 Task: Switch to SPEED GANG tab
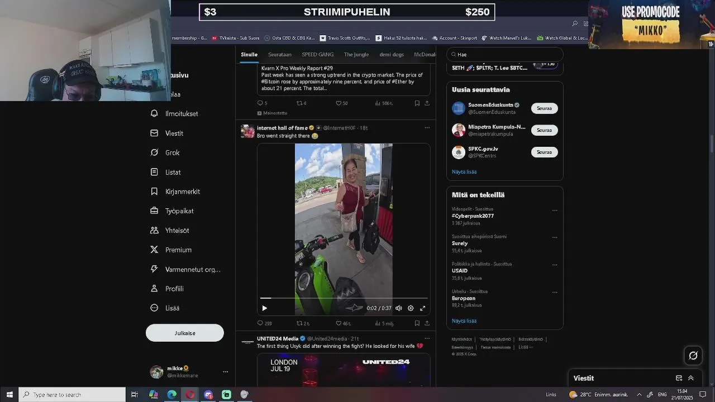point(318,55)
